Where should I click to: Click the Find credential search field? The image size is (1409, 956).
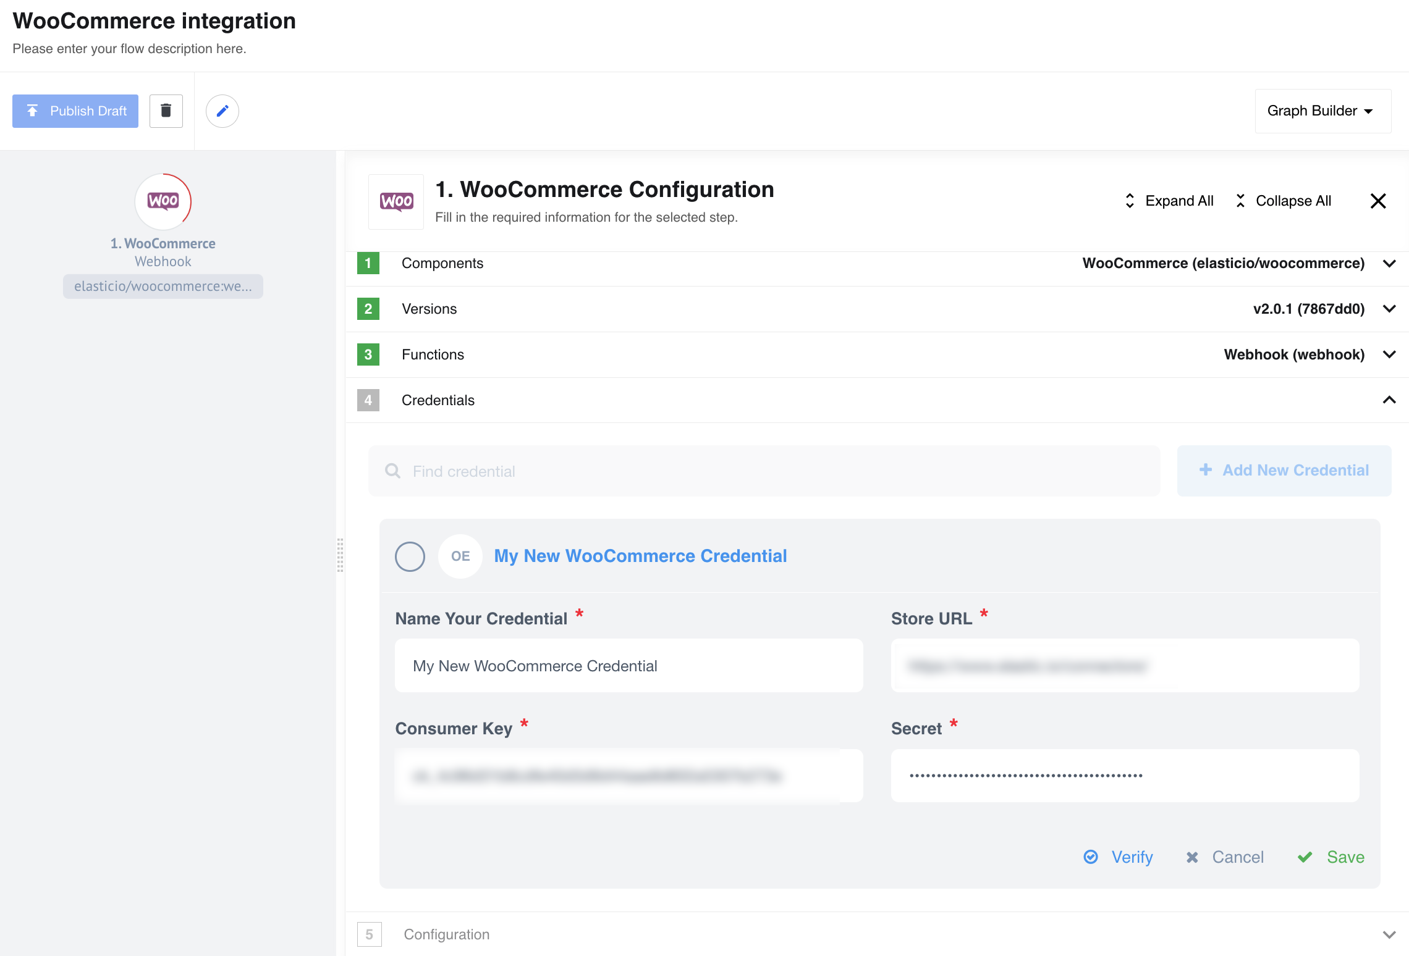coord(764,471)
